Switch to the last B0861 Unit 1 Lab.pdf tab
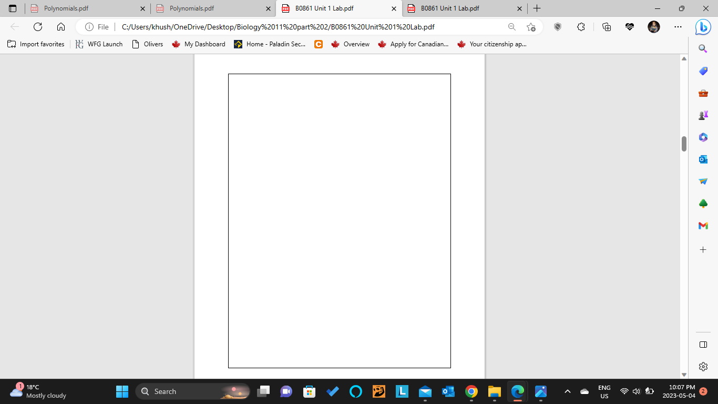This screenshot has height=404, width=718. coord(464,8)
